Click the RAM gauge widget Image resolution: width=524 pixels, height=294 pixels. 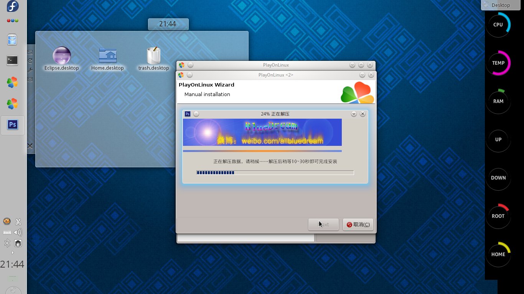(498, 101)
